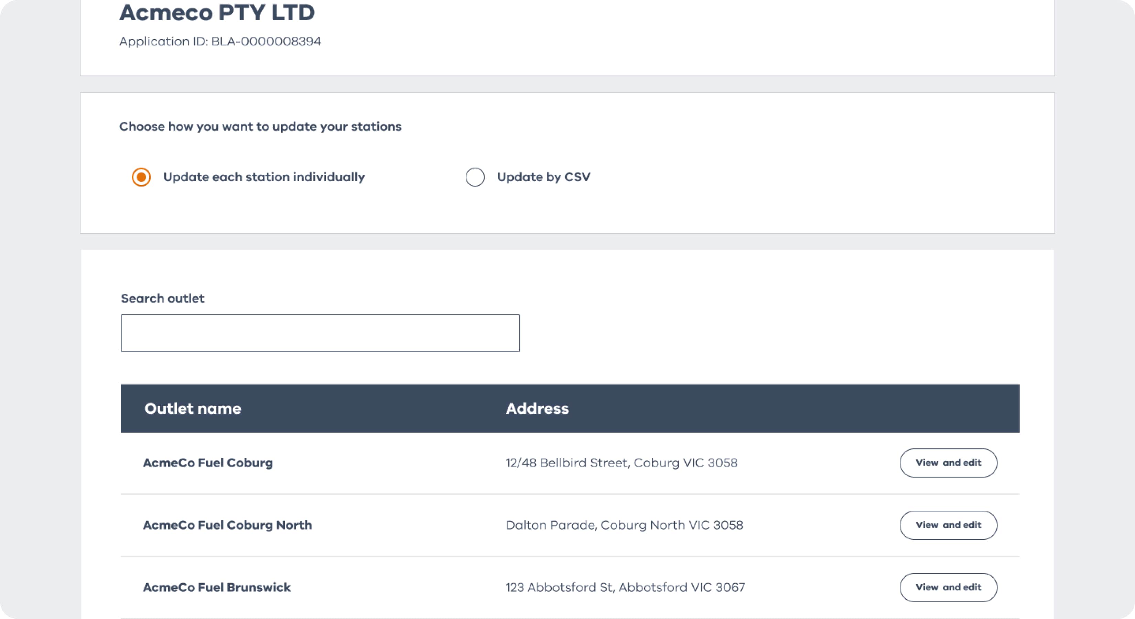This screenshot has height=619, width=1135.
Task: Click 'Choose how you want to update' heading
Action: [260, 127]
